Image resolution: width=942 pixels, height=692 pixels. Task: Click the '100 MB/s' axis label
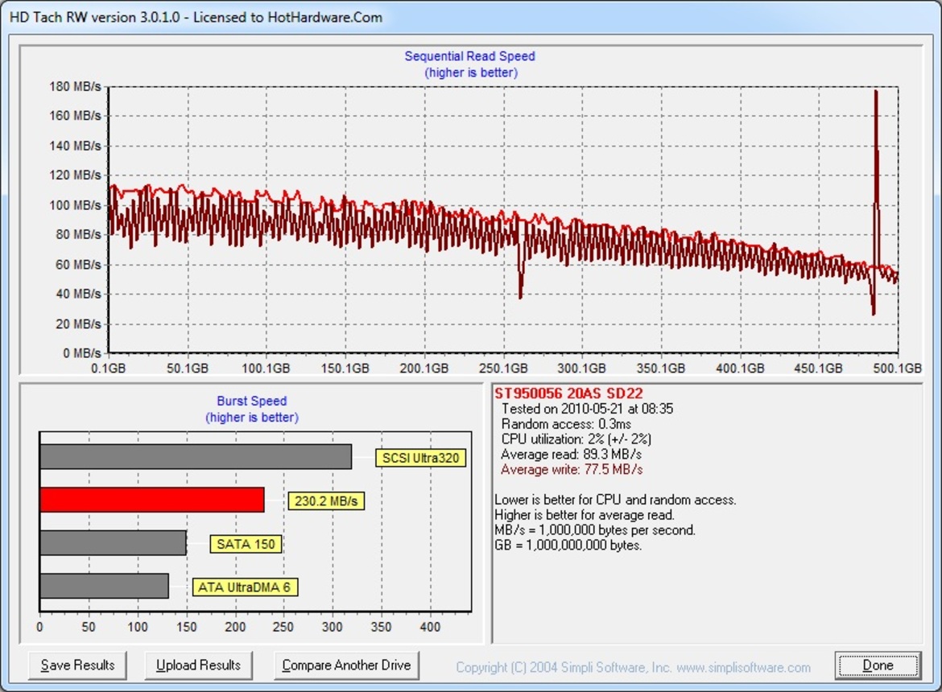75,205
